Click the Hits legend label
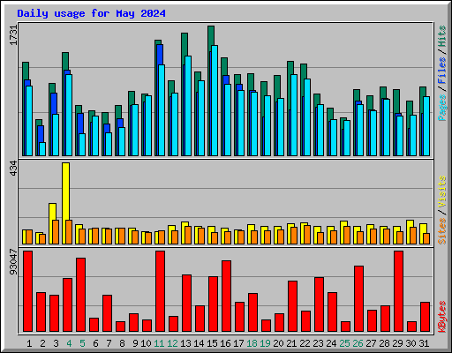 (x=441, y=36)
